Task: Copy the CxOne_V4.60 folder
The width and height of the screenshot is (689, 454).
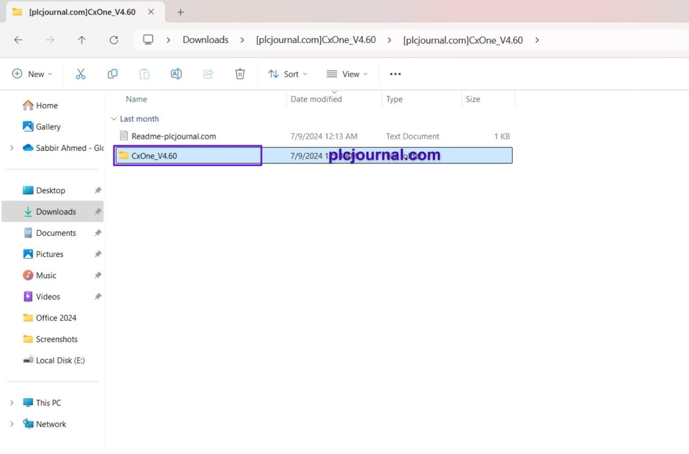Action: (113, 74)
